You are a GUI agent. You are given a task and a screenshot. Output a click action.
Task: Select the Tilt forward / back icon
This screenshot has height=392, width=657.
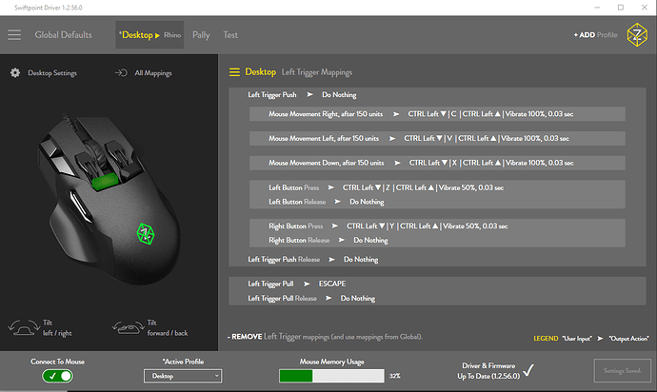[x=128, y=327]
